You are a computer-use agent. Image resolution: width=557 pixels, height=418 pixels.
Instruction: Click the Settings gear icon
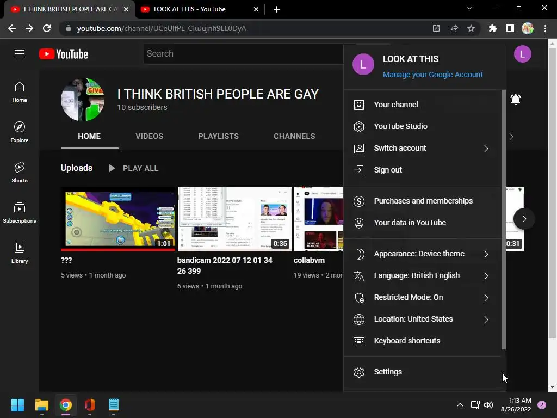pos(359,372)
